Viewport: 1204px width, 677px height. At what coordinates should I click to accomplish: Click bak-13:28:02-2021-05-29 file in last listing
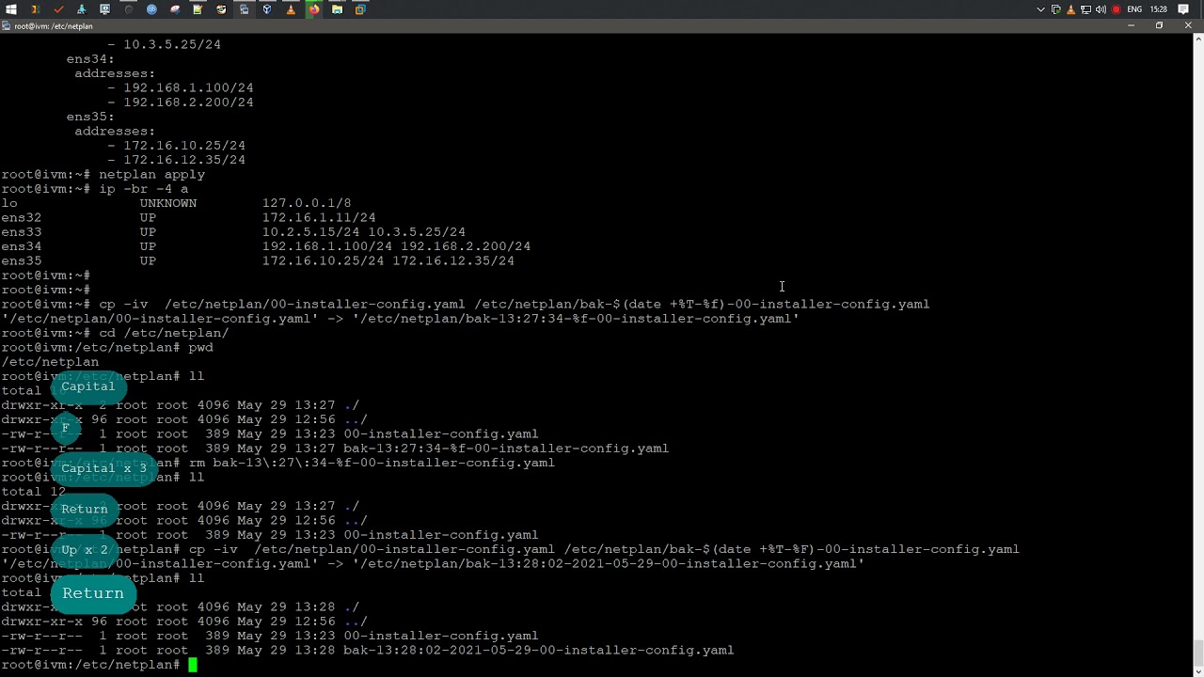tap(538, 651)
